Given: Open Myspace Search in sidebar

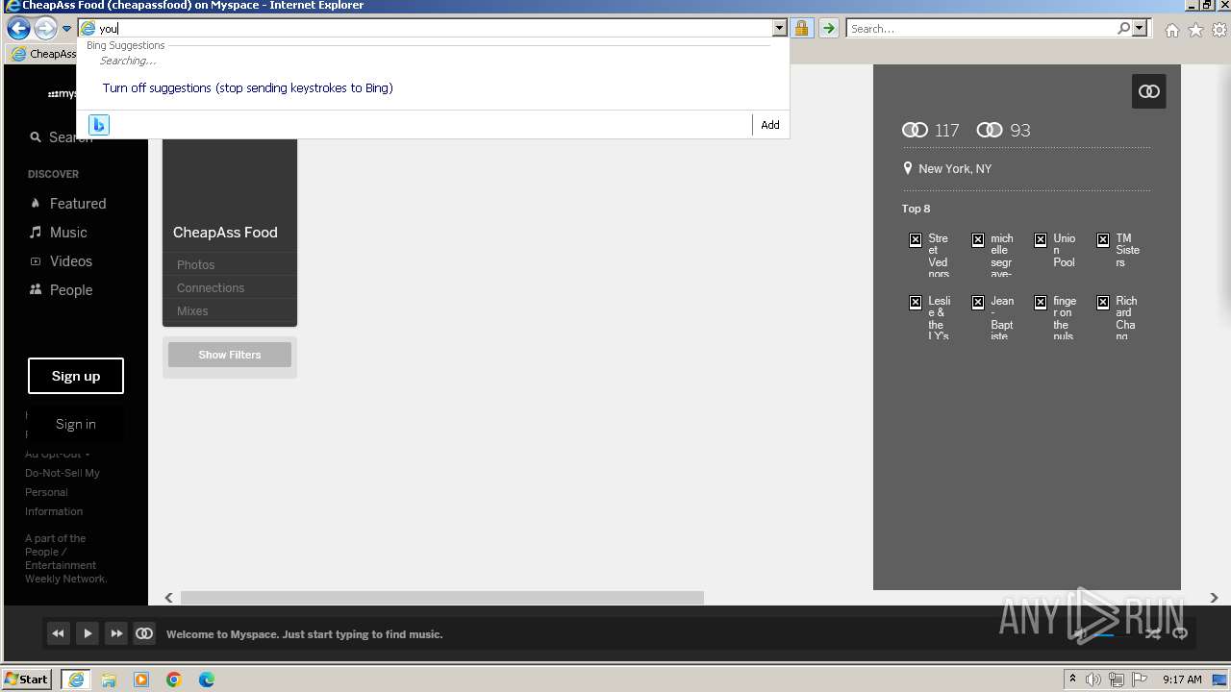Looking at the screenshot, I should coord(63,137).
